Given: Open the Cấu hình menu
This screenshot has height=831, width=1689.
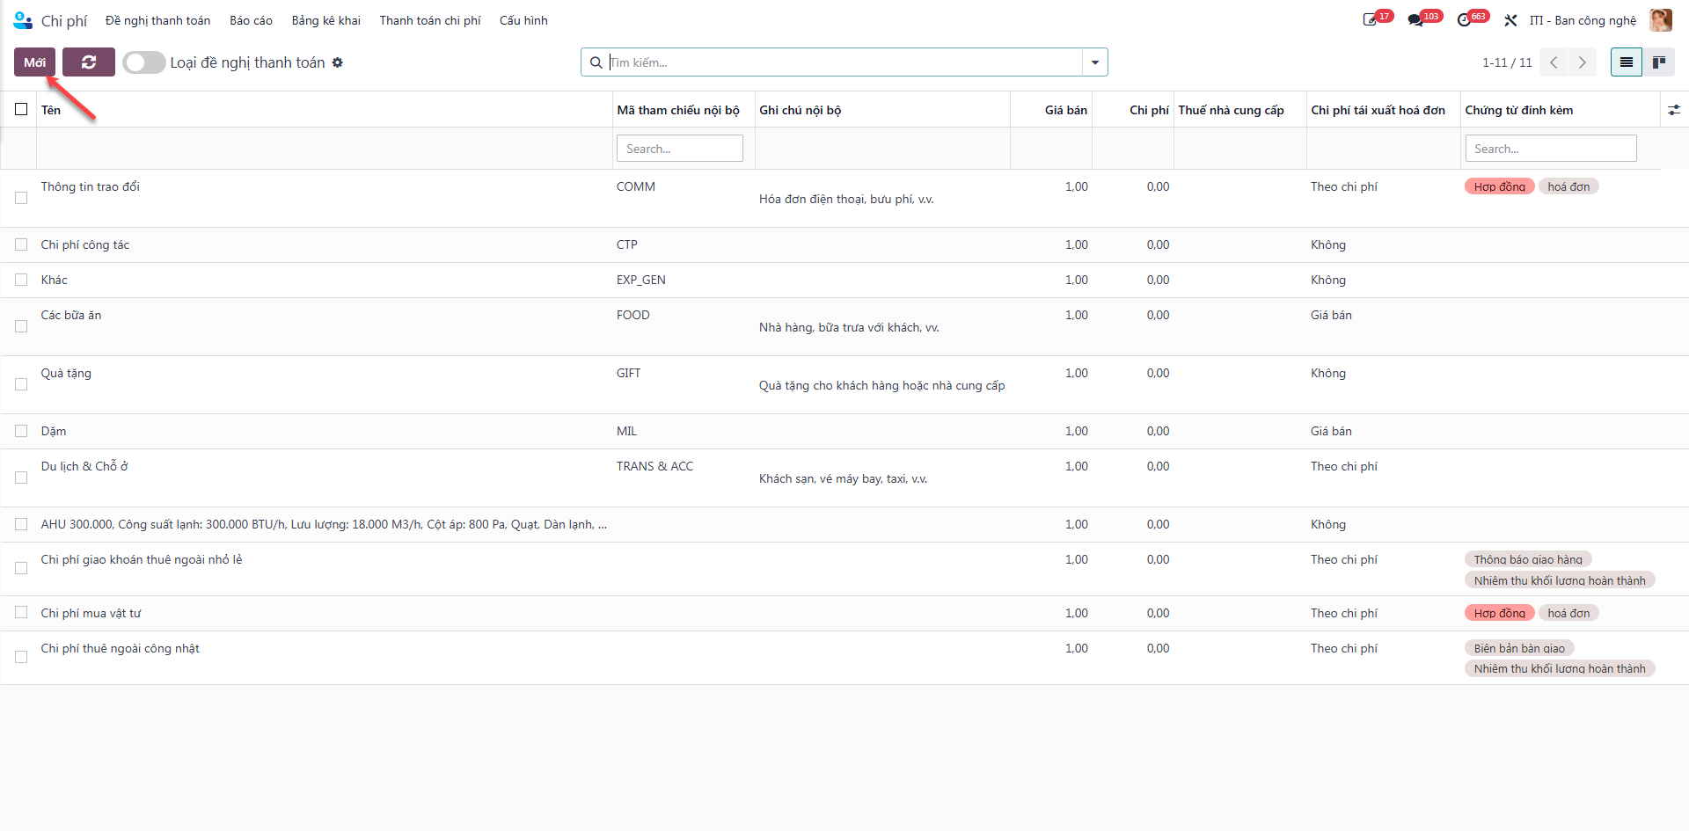Looking at the screenshot, I should tap(523, 20).
